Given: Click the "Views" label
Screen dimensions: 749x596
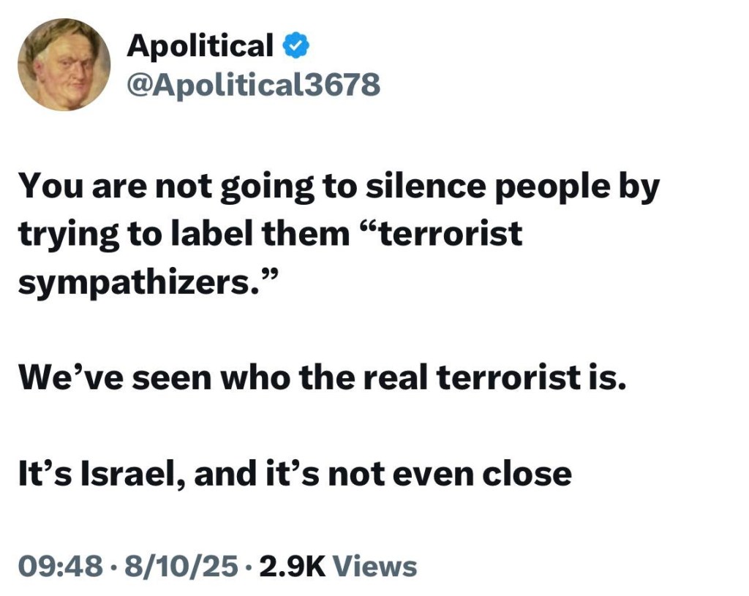Looking at the screenshot, I should point(374,566).
